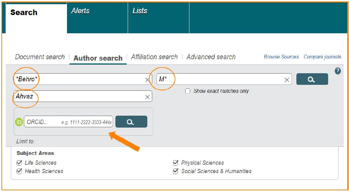Click the green ORCID iD logo

(x=19, y=122)
